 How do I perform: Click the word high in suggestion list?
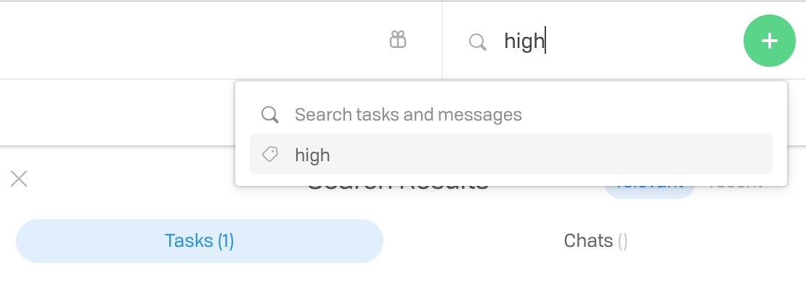(312, 155)
